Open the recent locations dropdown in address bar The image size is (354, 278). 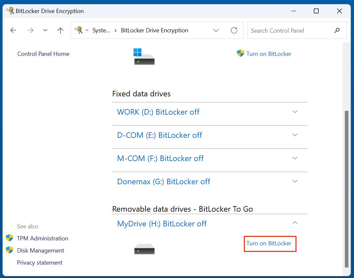(x=45, y=30)
